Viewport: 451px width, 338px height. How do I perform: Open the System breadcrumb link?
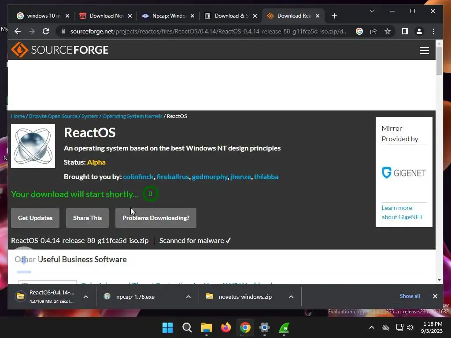[x=90, y=116]
